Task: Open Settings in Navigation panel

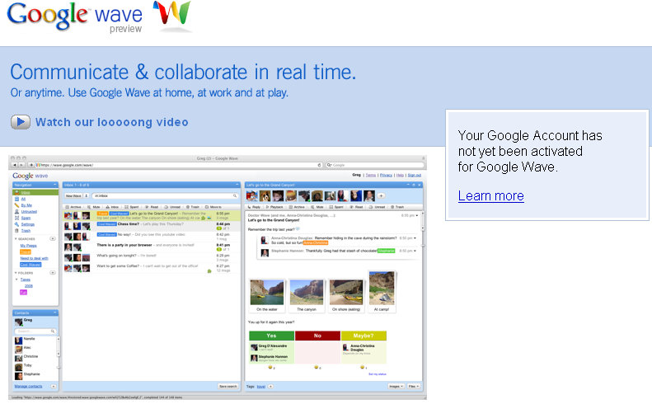Action: click(27, 224)
